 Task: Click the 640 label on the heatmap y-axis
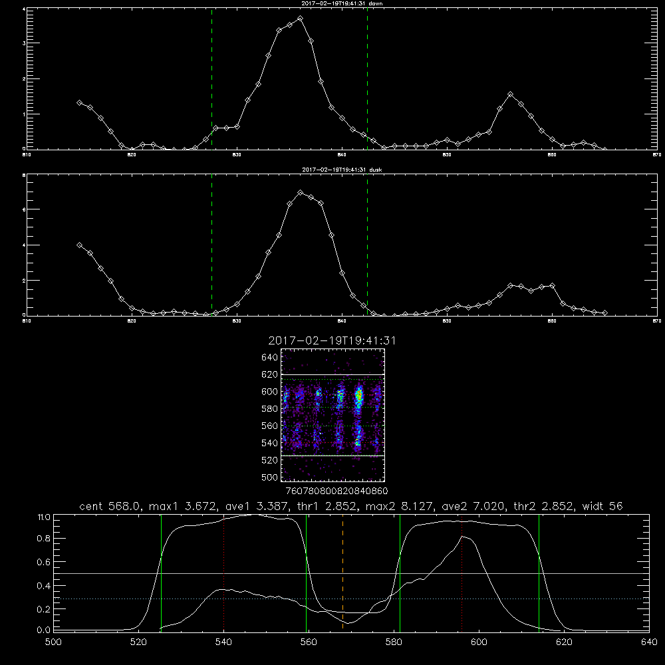pos(270,357)
